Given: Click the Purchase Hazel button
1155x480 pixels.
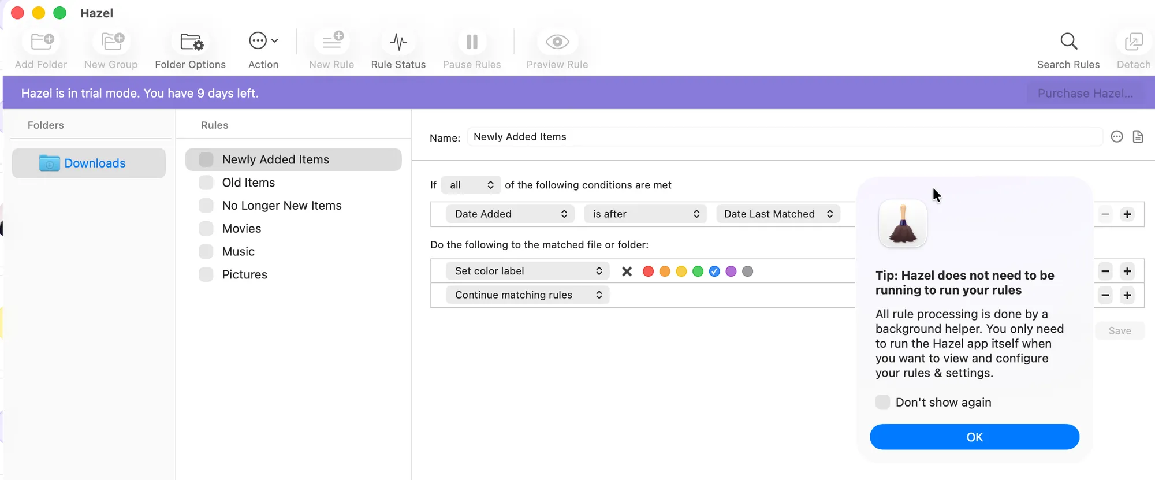Looking at the screenshot, I should tap(1085, 94).
